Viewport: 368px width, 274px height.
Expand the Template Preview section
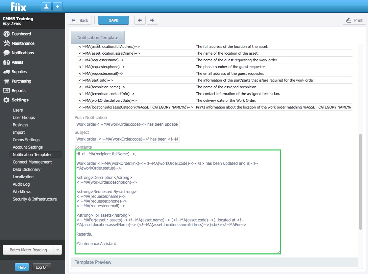point(215,262)
